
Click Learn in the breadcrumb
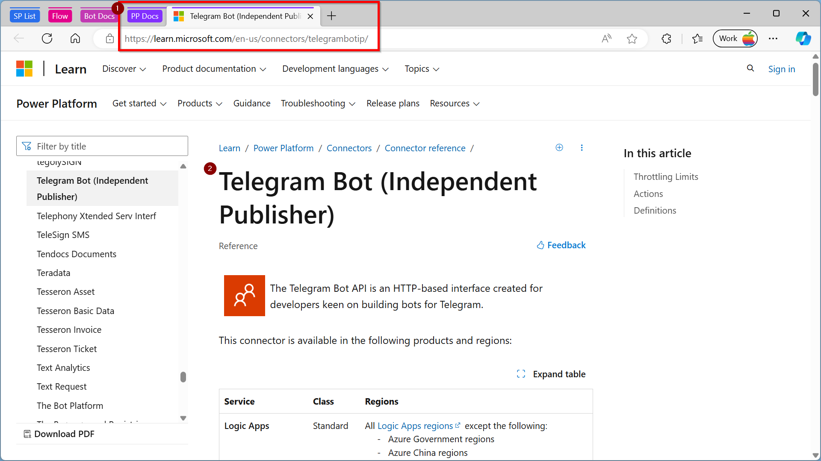pyautogui.click(x=230, y=148)
